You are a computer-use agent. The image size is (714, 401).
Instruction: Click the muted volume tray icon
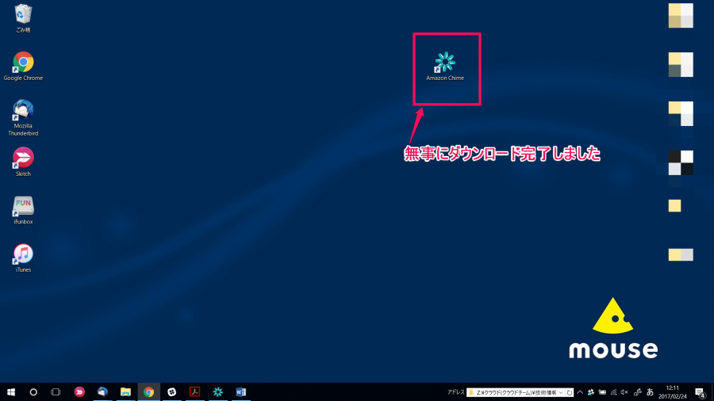(x=624, y=392)
